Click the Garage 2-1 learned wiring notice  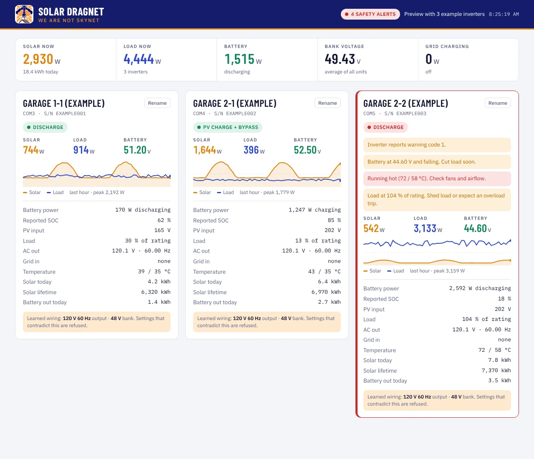tap(267, 322)
